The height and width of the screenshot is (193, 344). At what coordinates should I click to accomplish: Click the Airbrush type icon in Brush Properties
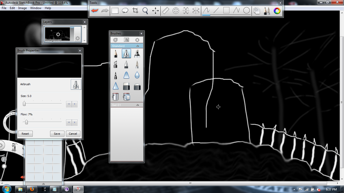[x=76, y=84]
